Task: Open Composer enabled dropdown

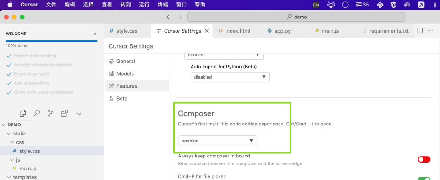Action: click(x=217, y=141)
